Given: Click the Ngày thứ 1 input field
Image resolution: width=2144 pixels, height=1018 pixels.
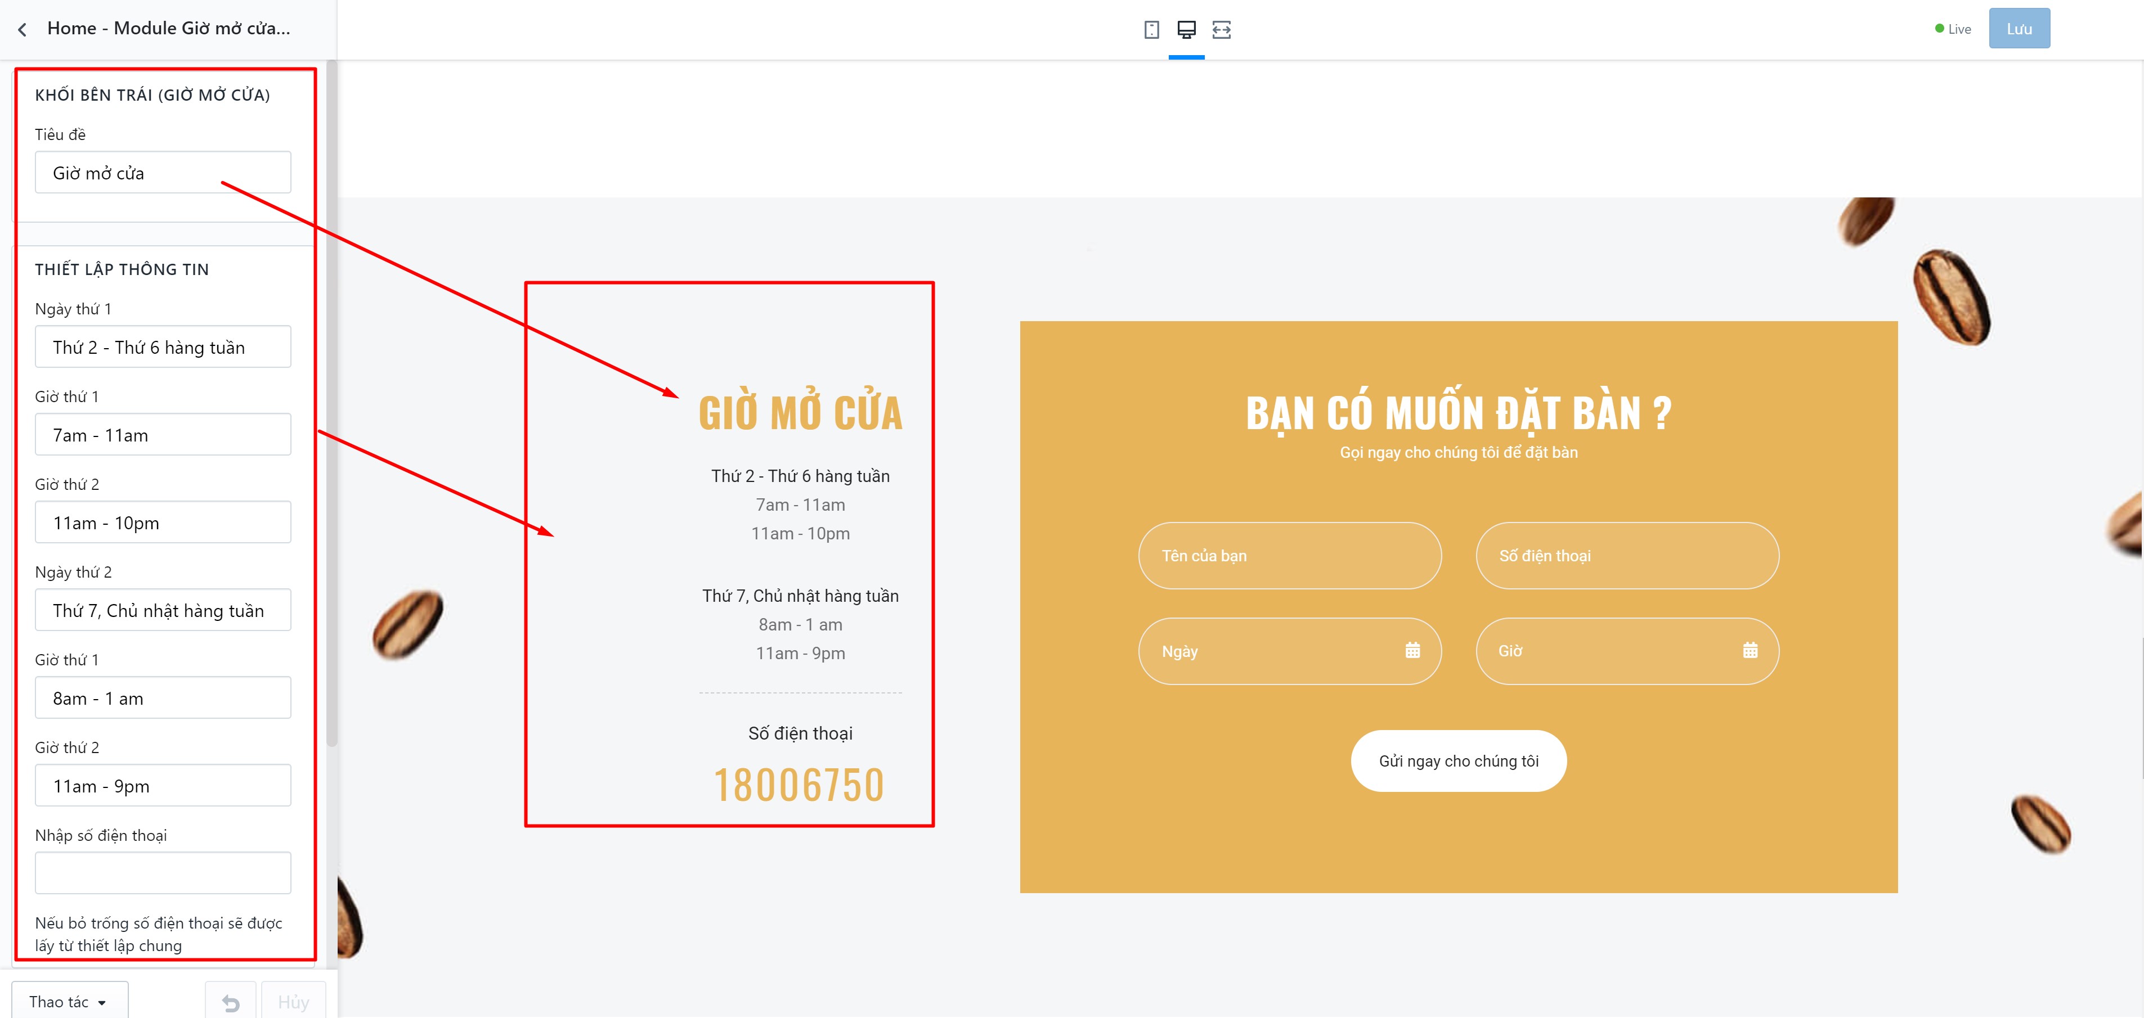Looking at the screenshot, I should (163, 347).
